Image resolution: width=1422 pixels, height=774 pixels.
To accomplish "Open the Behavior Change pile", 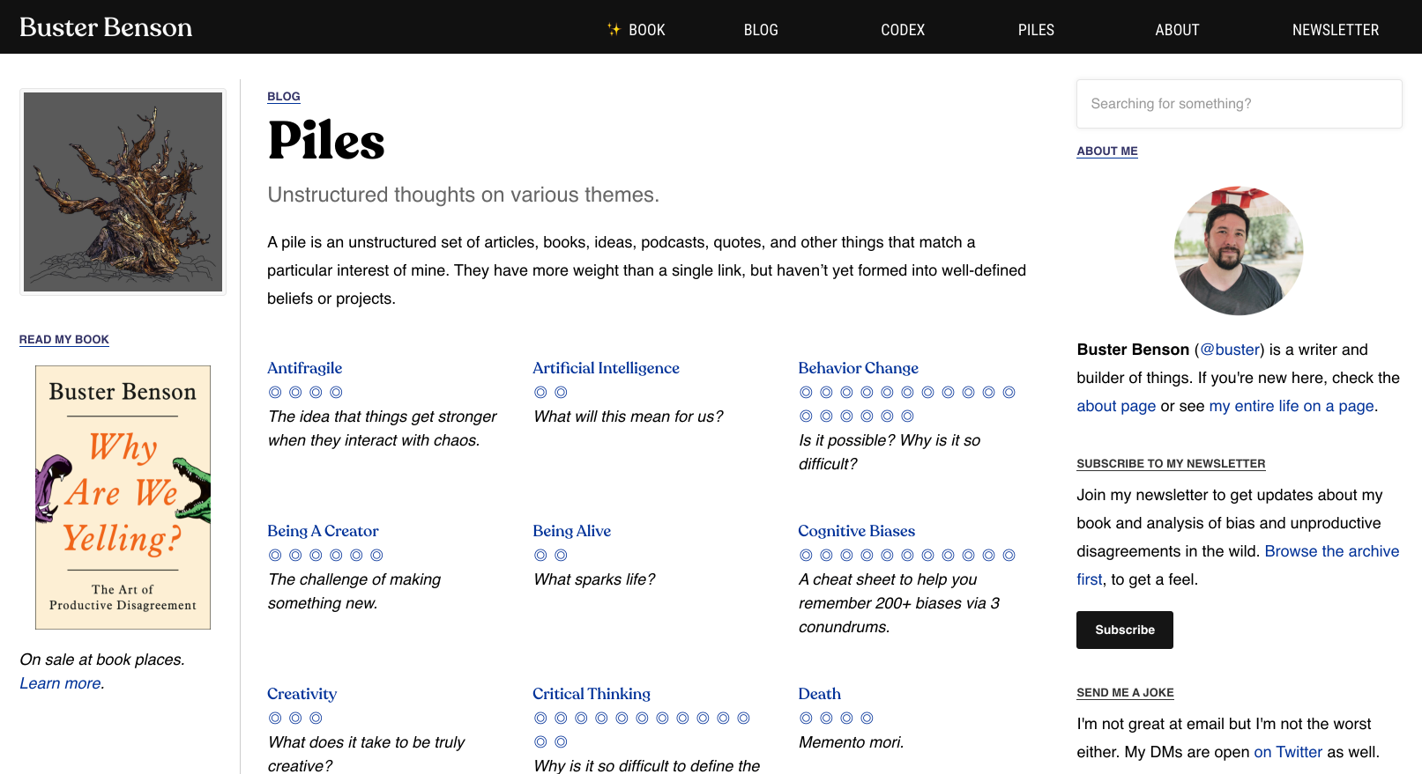I will coord(858,368).
